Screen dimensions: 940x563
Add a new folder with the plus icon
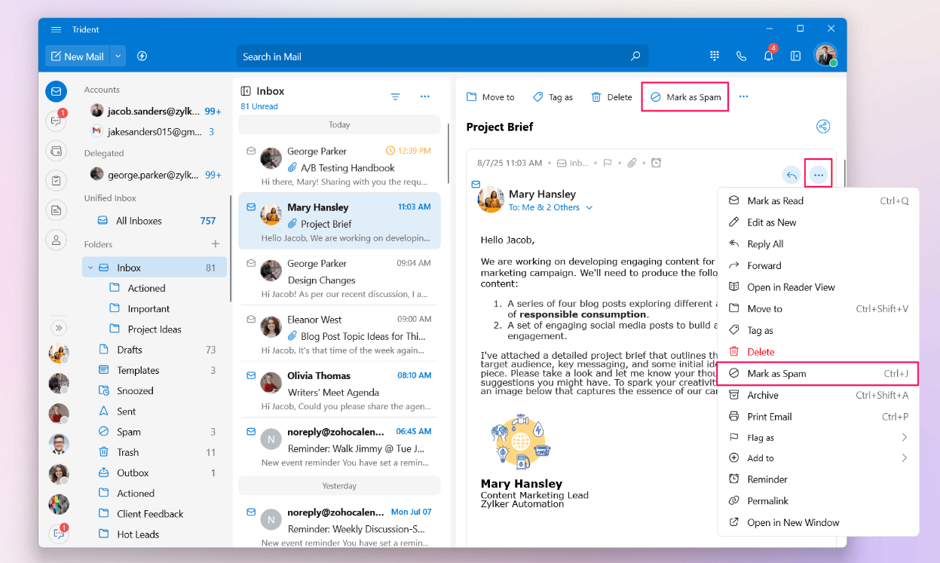[216, 244]
